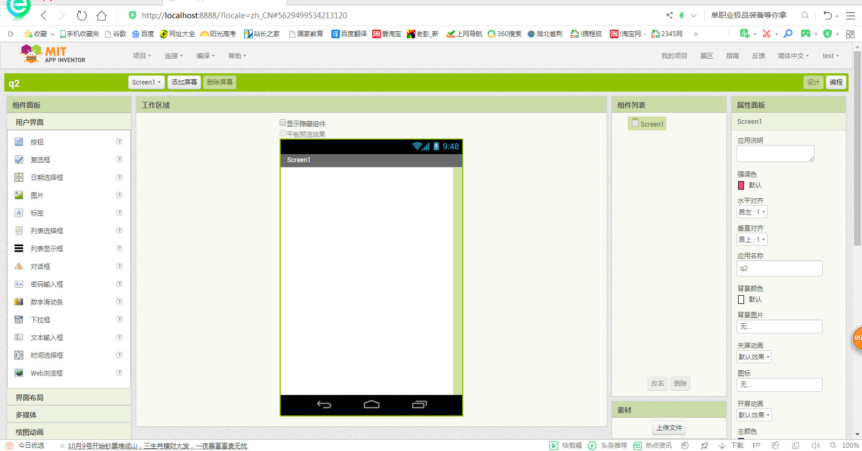
Task: Open help for 标签 component
Action: tap(119, 213)
